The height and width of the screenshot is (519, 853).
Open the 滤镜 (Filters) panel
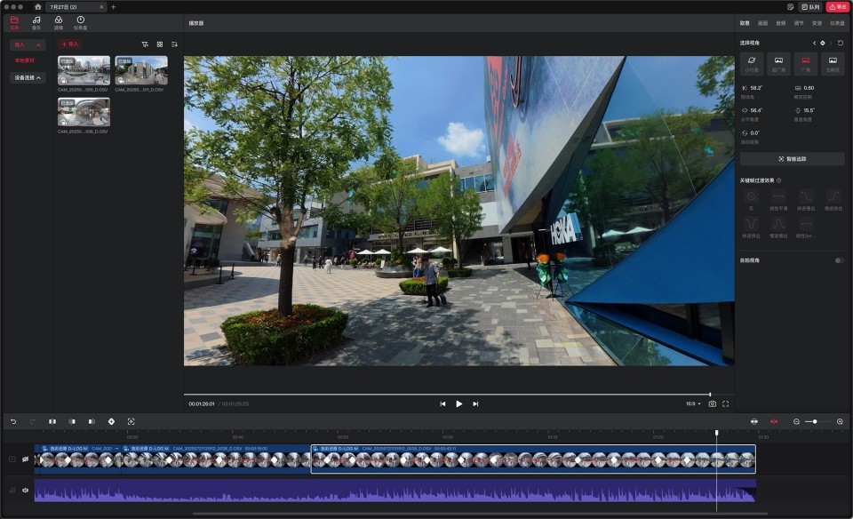pyautogui.click(x=59, y=21)
